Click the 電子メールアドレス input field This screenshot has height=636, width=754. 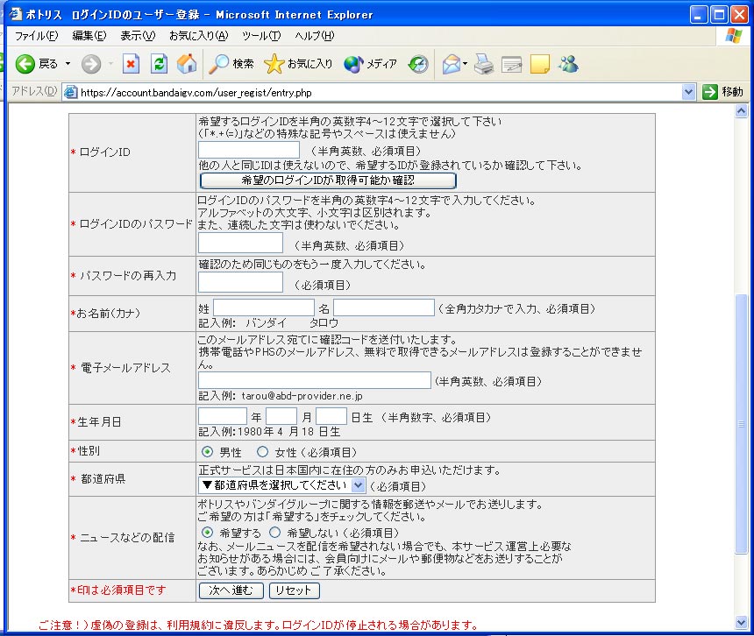click(x=315, y=380)
